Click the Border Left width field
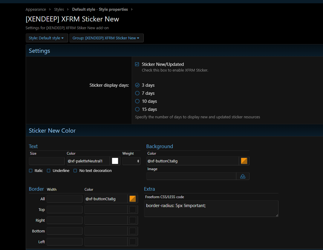This screenshot has width=323, height=250. click(x=65, y=242)
